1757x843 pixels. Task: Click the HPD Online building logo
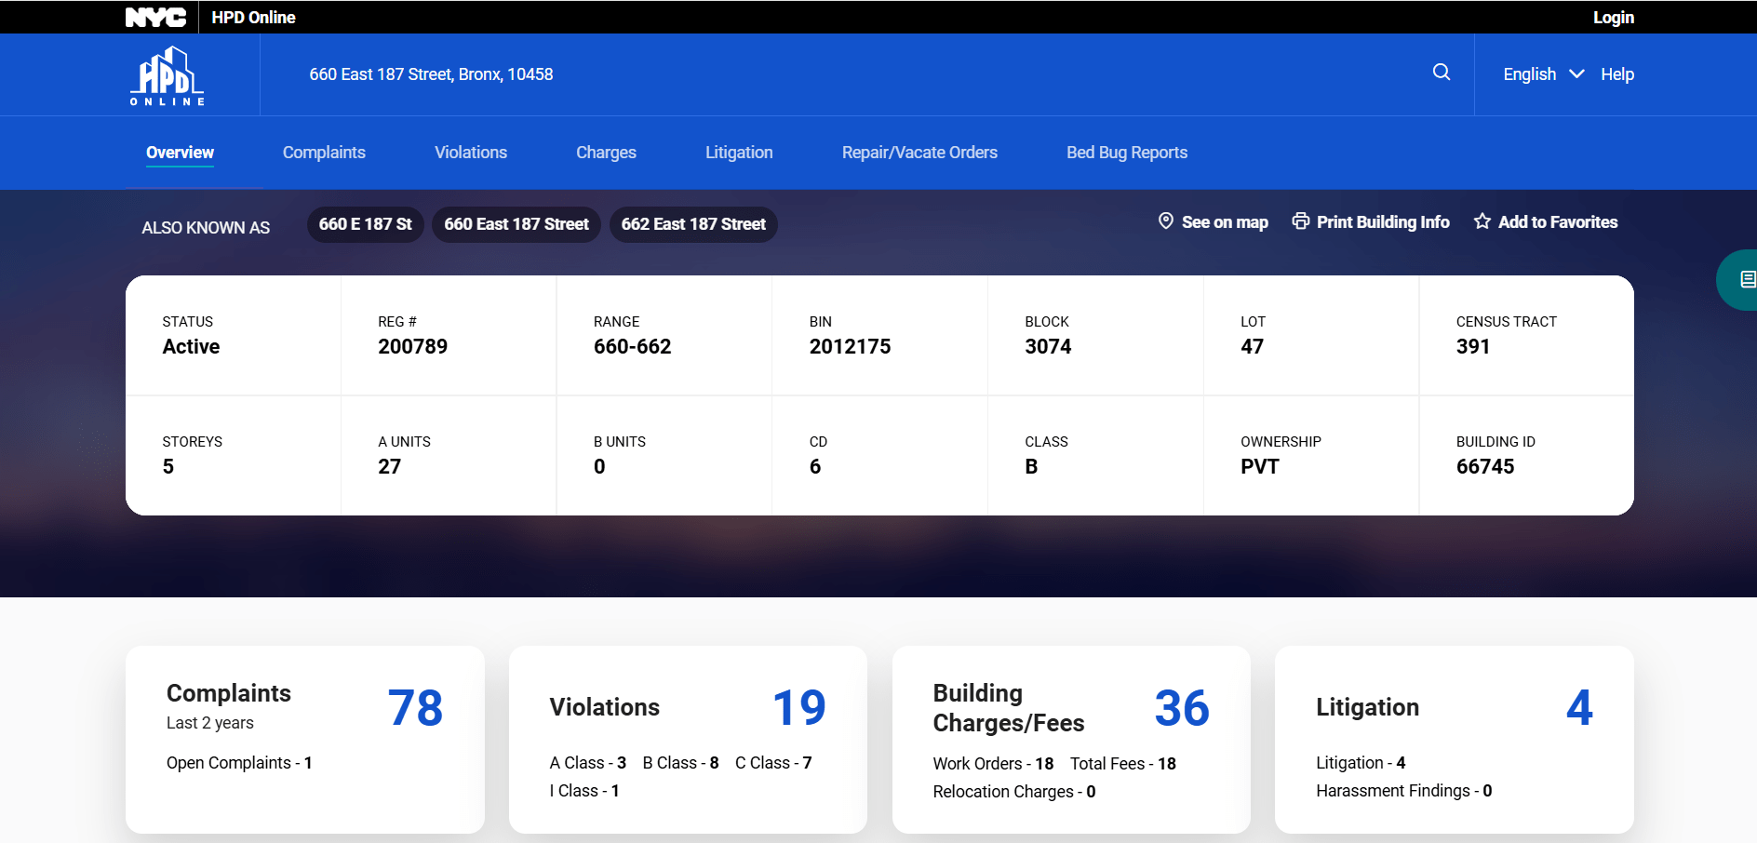(x=167, y=75)
